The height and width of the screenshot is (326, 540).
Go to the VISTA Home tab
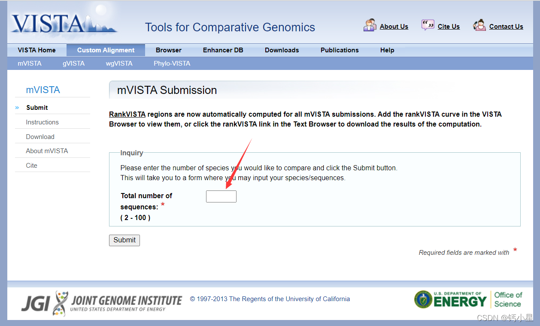pyautogui.click(x=36, y=50)
